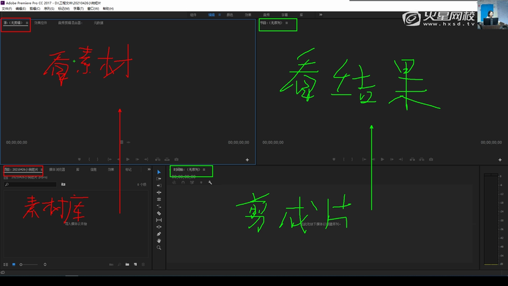Select the Hand tool
Image resolution: width=508 pixels, height=286 pixels.
(x=159, y=241)
